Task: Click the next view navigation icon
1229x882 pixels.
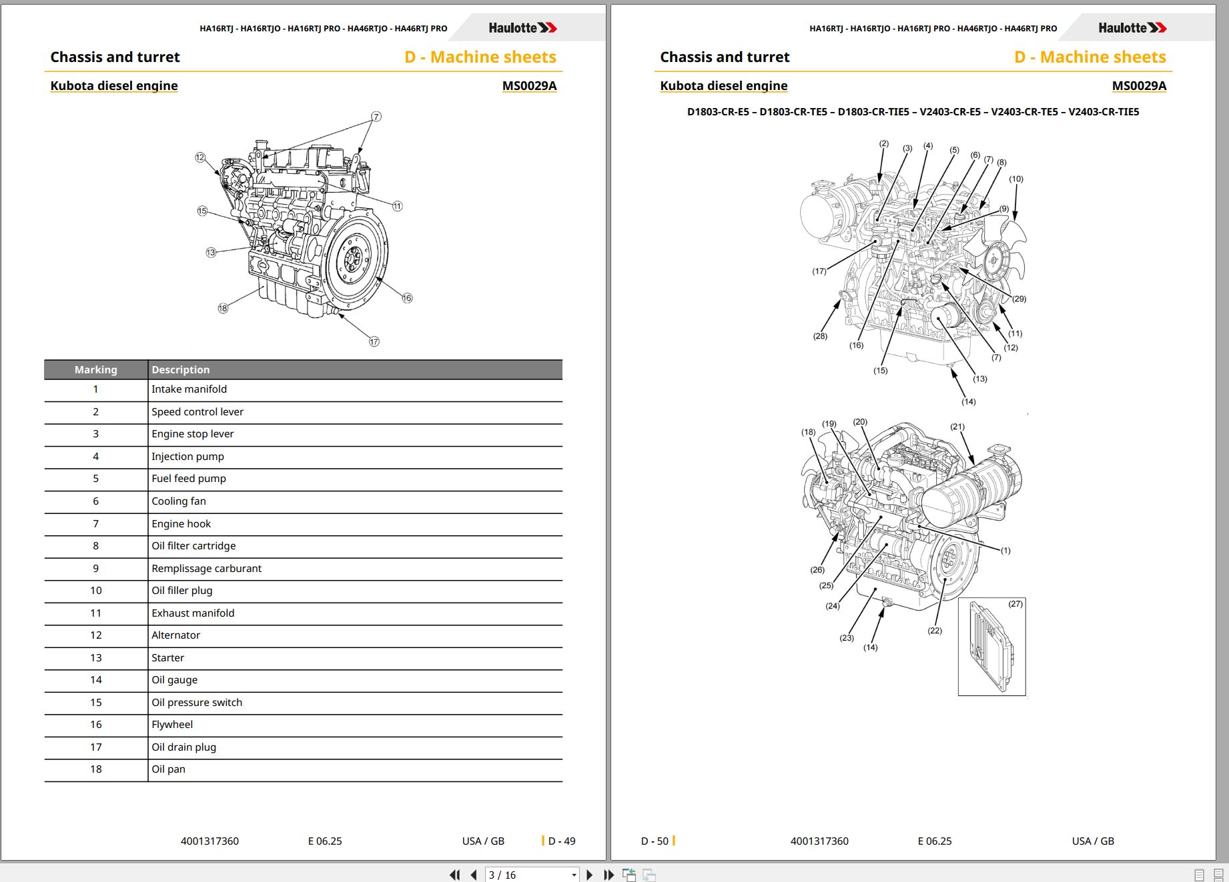Action: click(649, 875)
